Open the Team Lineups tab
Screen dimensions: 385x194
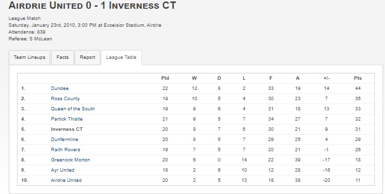click(29, 57)
